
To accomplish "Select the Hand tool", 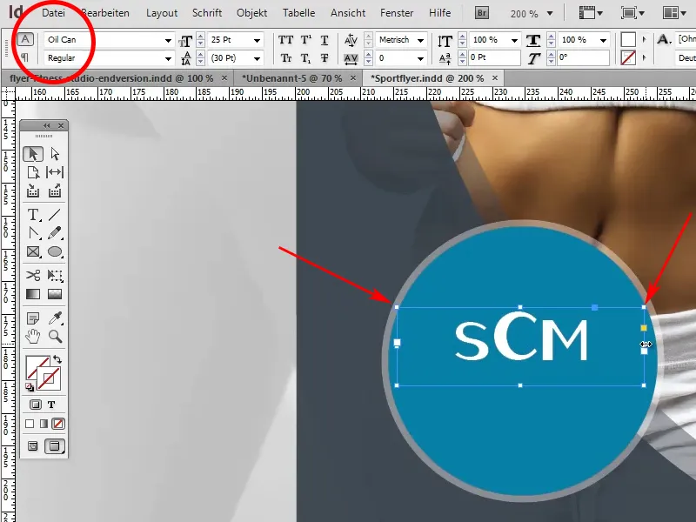I will point(33,337).
